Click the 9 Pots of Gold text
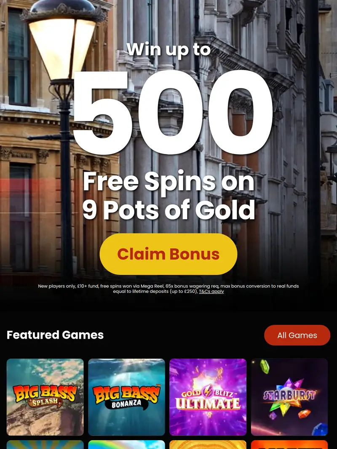This screenshot has width=337, height=449. 169,210
